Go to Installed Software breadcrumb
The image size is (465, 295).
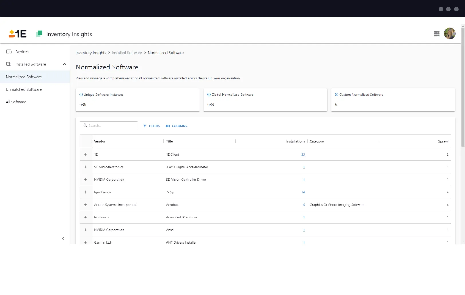127,53
